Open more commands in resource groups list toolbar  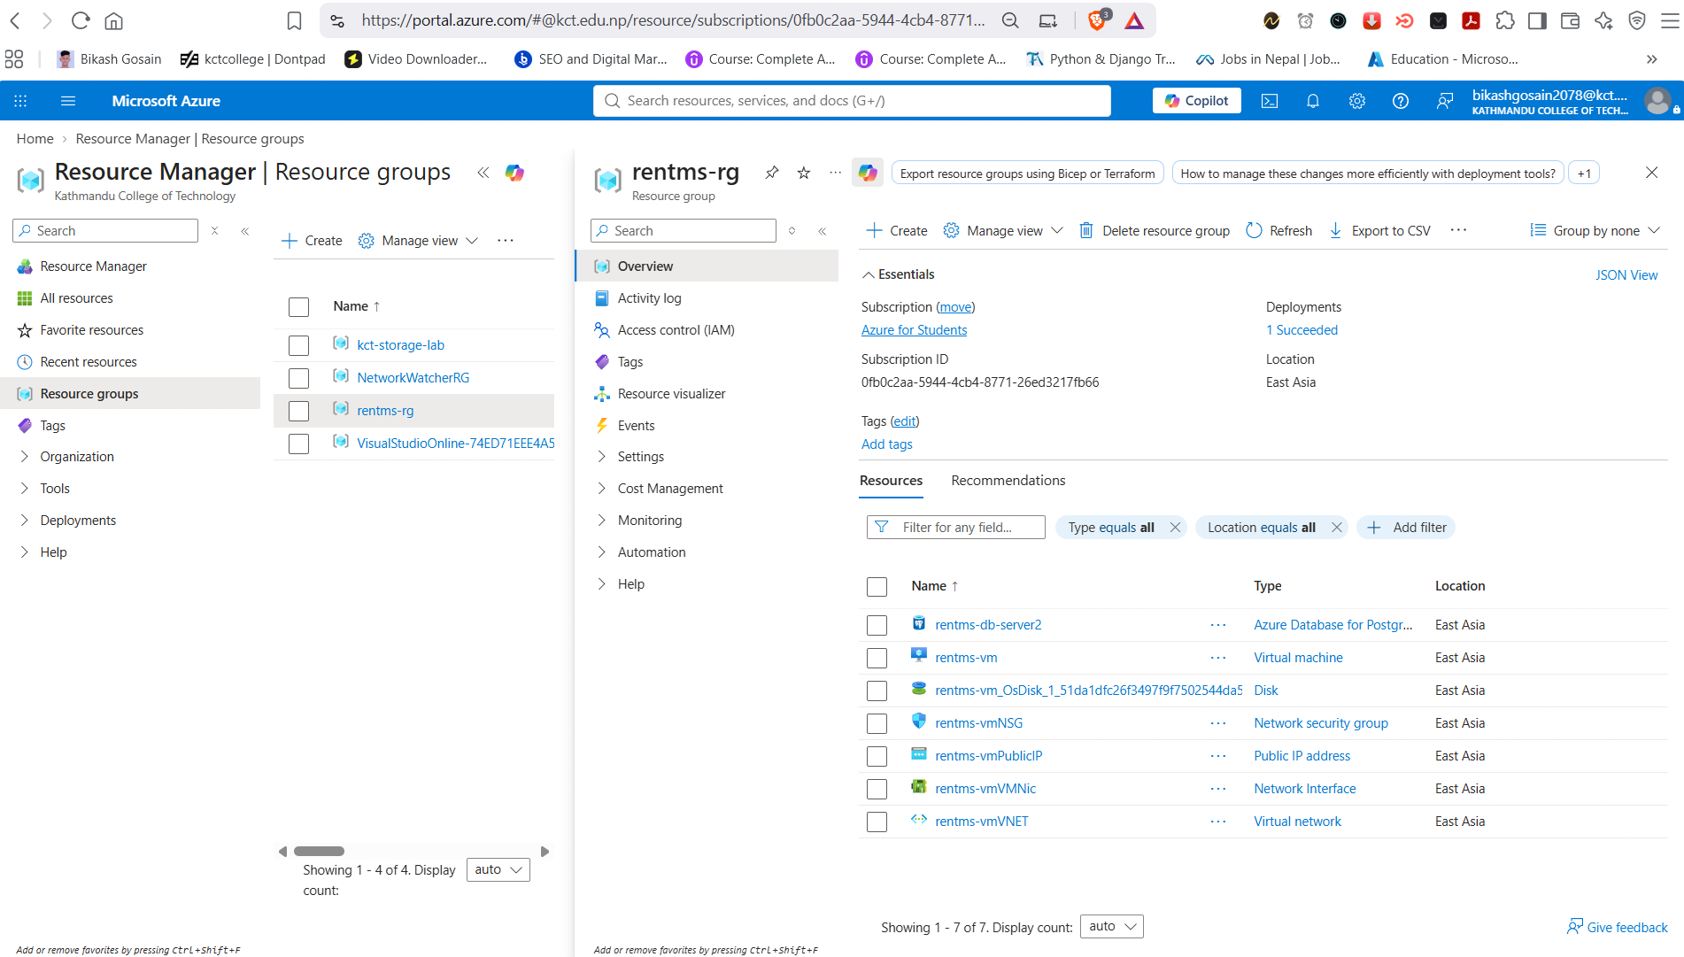click(506, 241)
